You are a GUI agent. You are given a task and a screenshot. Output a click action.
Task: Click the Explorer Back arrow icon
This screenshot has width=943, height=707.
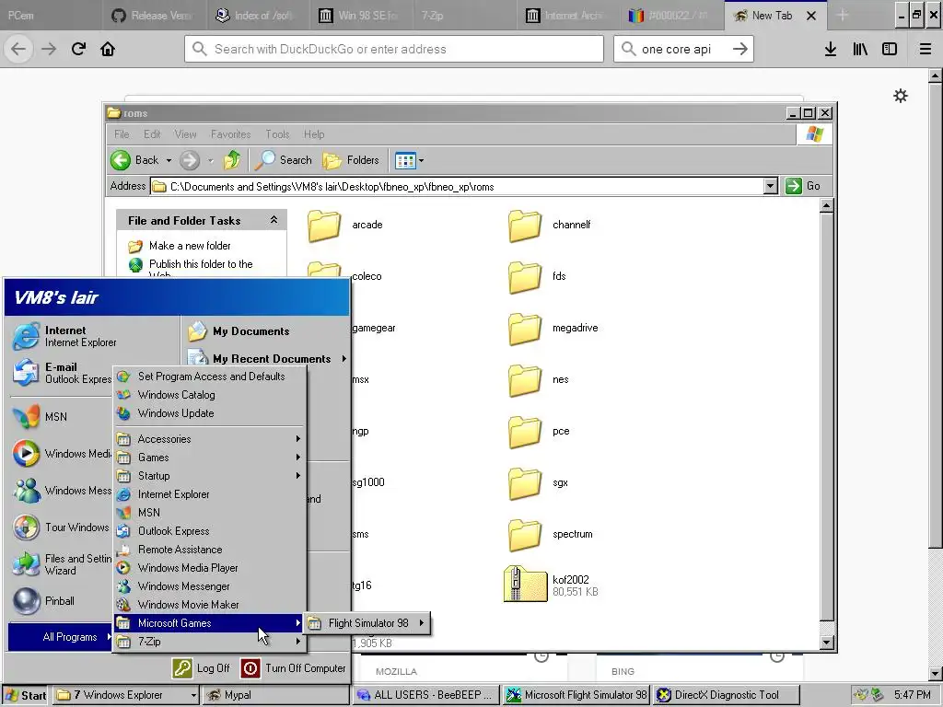[121, 160]
